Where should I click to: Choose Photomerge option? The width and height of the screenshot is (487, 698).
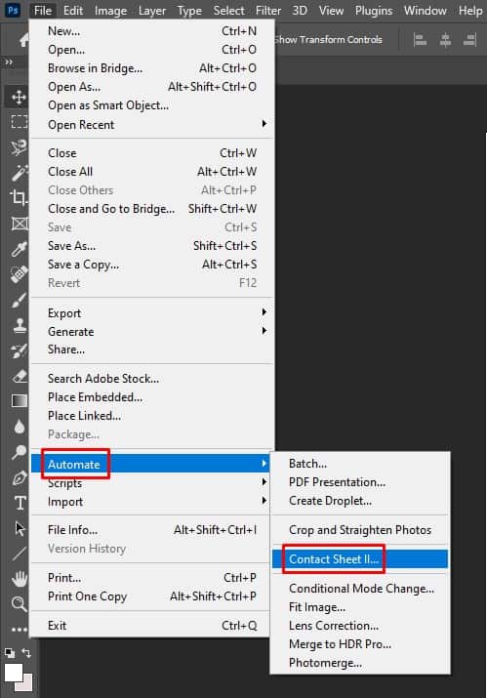click(360, 663)
